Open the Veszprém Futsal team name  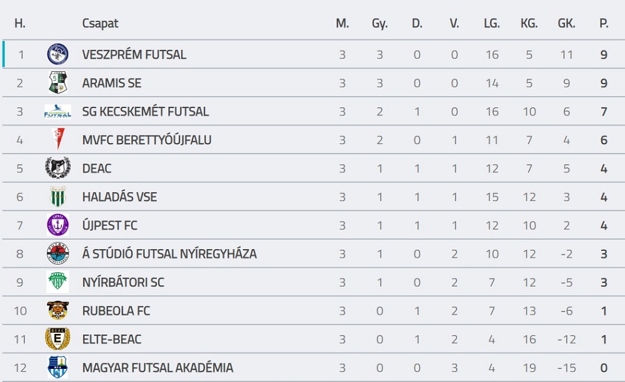134,54
